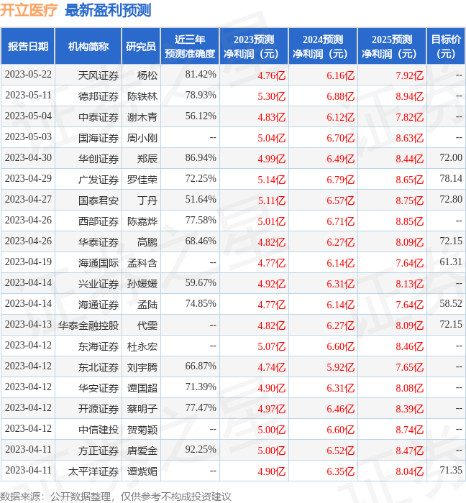The width and height of the screenshot is (466, 503).
Task: Click researcher name 陈嘉烨
Action: pos(142,221)
